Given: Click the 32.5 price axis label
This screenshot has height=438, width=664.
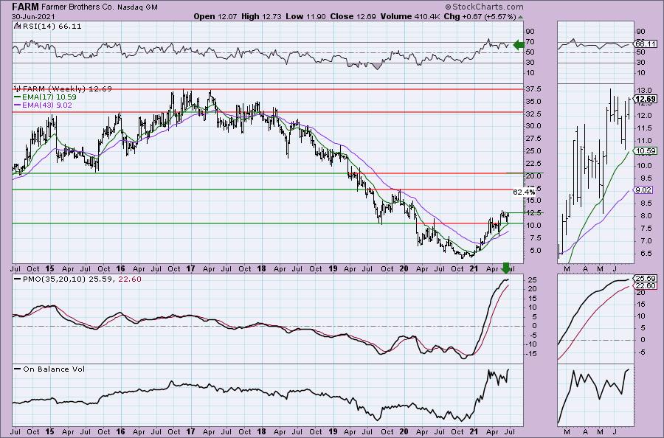Looking at the screenshot, I should (533, 114).
